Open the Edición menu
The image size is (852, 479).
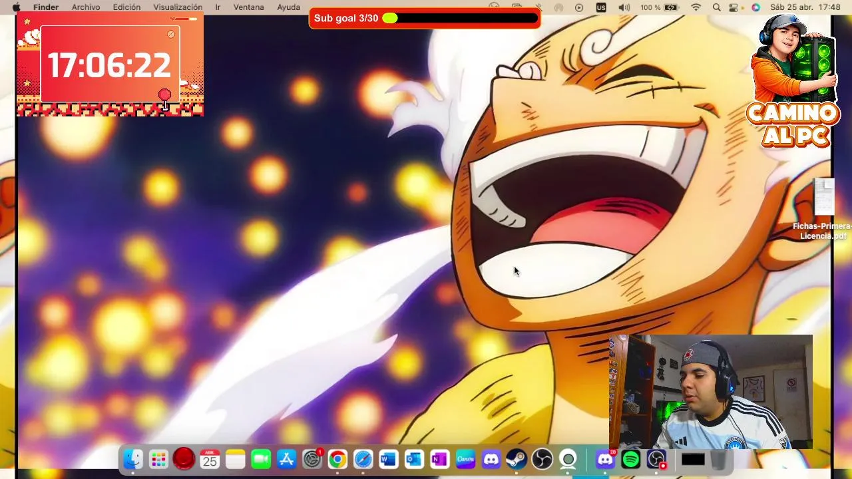[126, 7]
